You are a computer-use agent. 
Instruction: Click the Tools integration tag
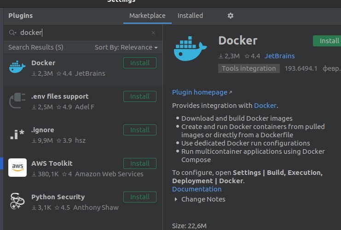coord(249,68)
